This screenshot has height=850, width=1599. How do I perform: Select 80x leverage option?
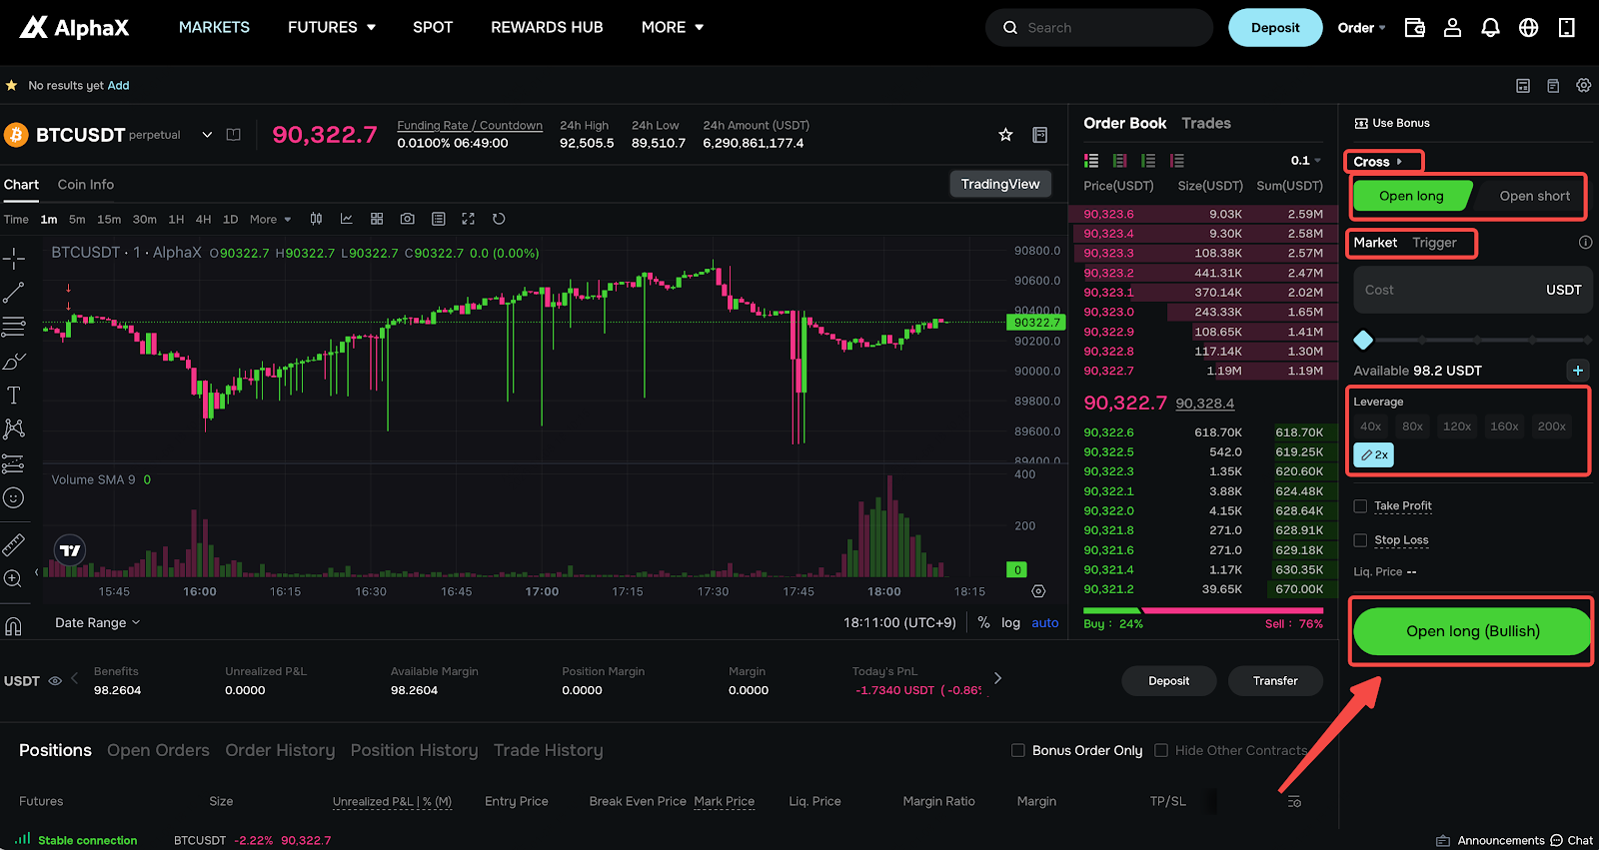coord(1412,426)
